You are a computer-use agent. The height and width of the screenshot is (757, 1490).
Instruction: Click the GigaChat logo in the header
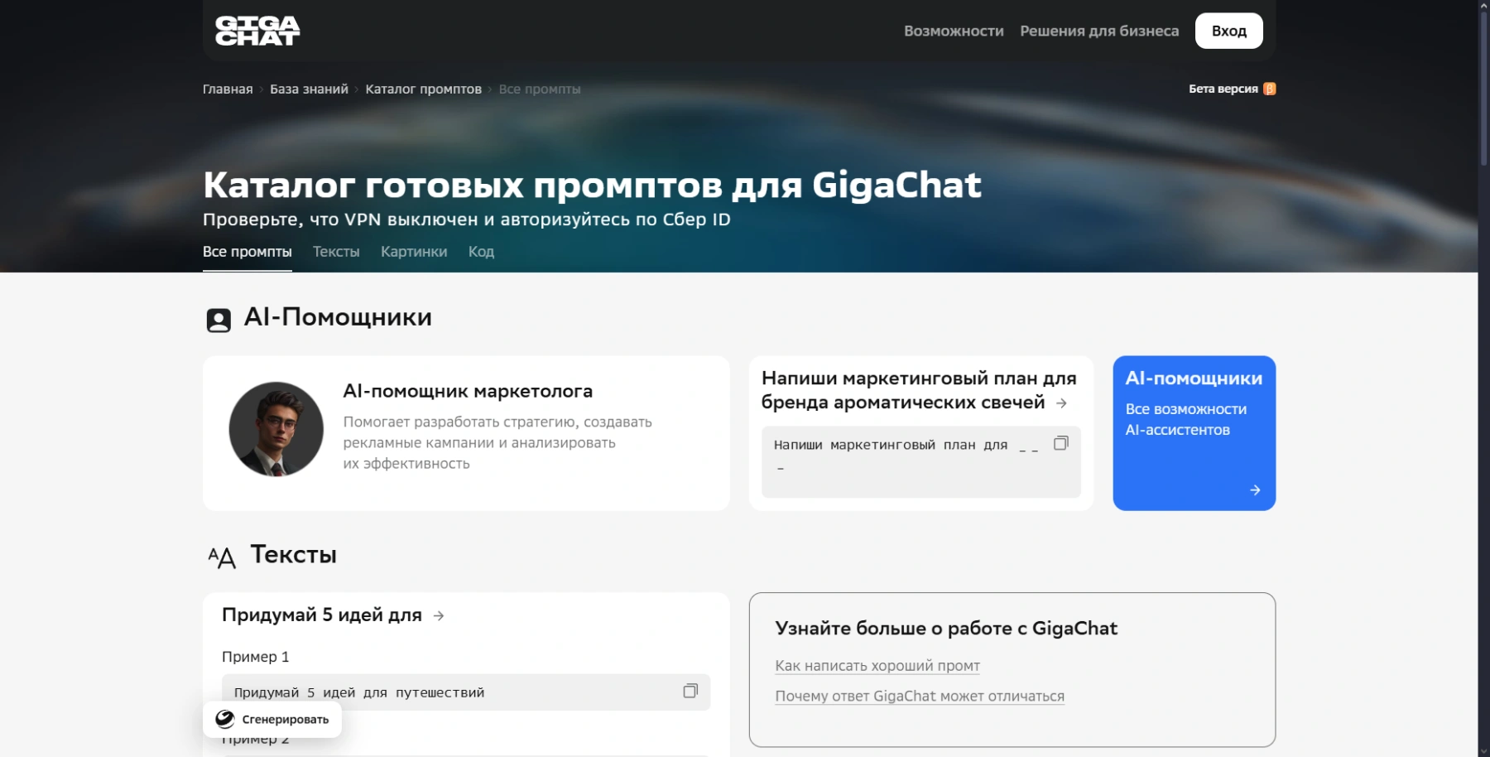coord(257,30)
